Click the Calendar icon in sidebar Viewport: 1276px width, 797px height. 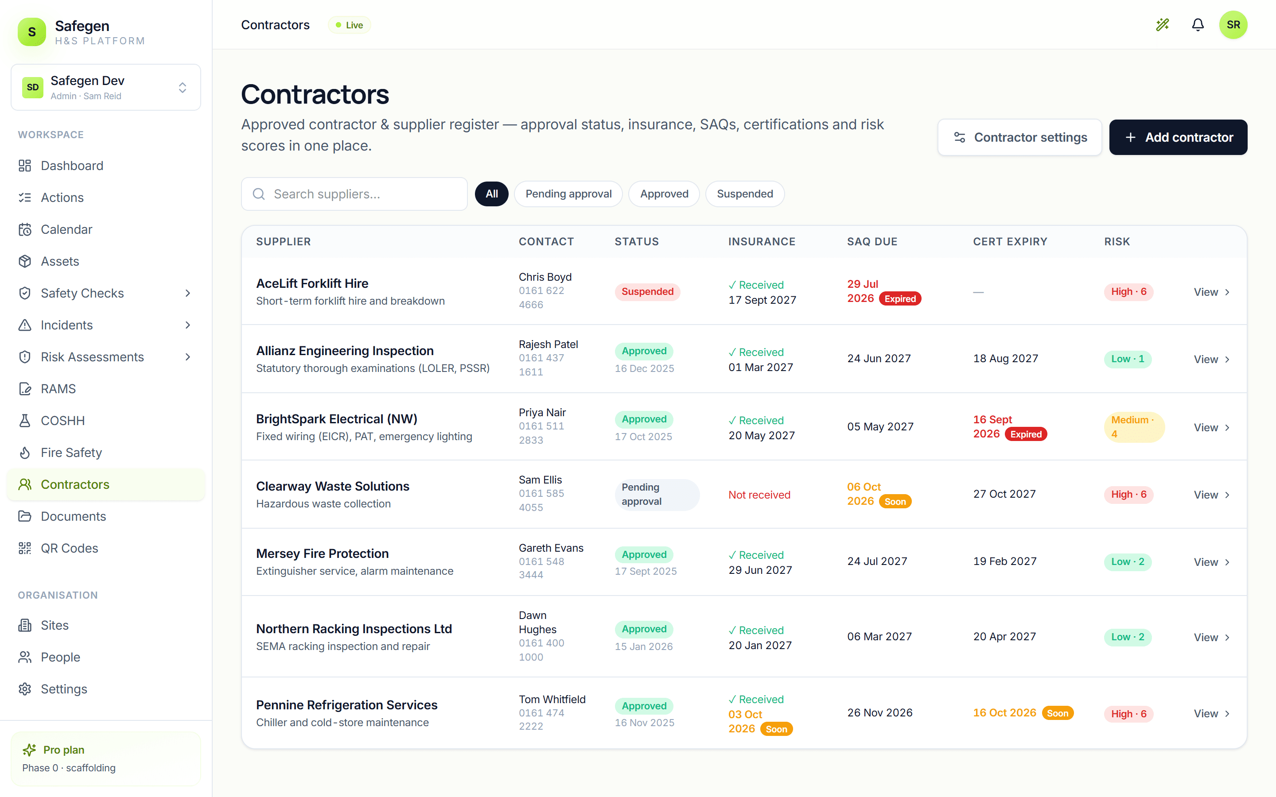(x=25, y=229)
